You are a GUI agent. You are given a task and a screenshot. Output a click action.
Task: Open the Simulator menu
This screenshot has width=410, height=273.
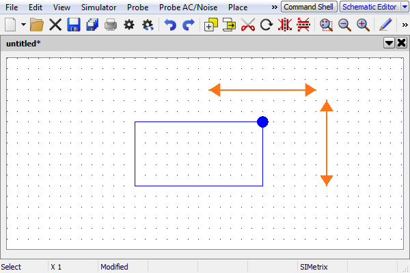pos(98,7)
